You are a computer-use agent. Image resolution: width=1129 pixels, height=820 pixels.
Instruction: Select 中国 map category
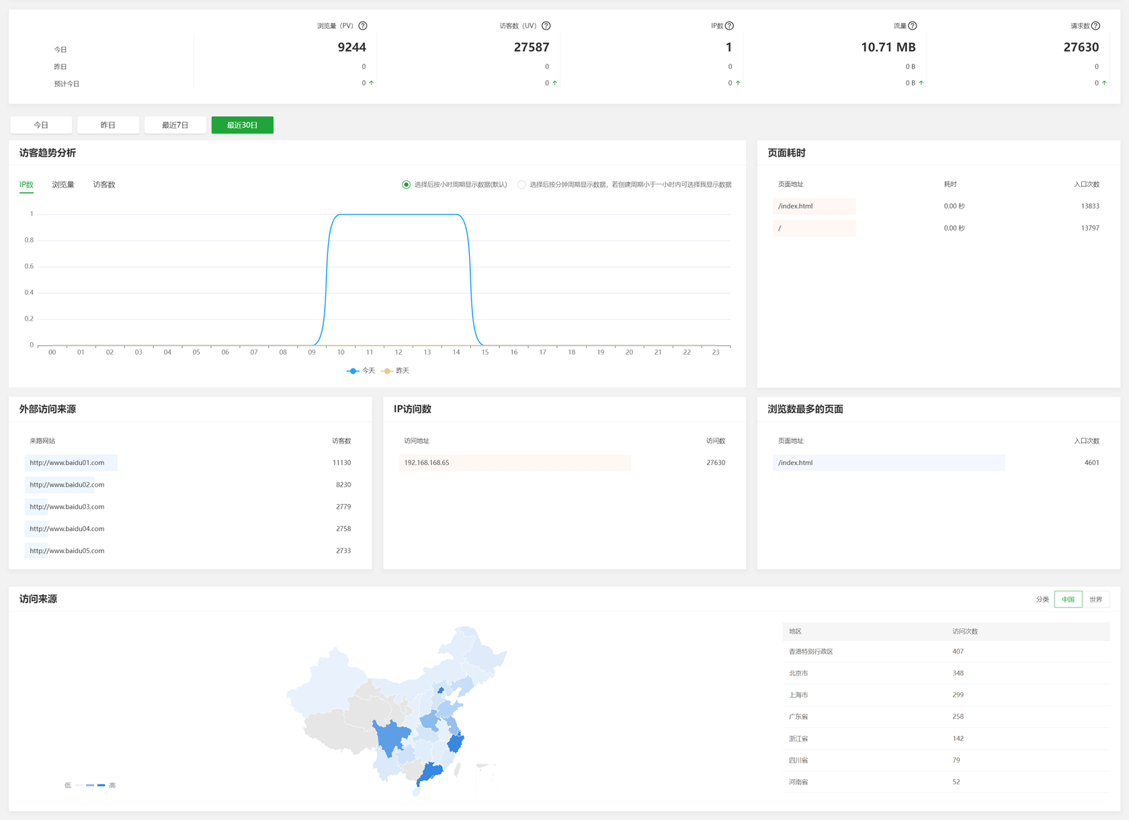click(x=1068, y=600)
